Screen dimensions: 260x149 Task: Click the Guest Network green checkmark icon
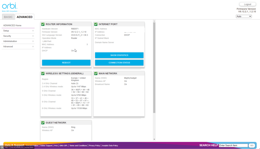pos(43,123)
